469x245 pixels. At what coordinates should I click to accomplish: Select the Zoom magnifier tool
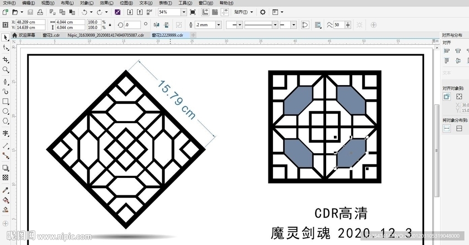[5, 69]
